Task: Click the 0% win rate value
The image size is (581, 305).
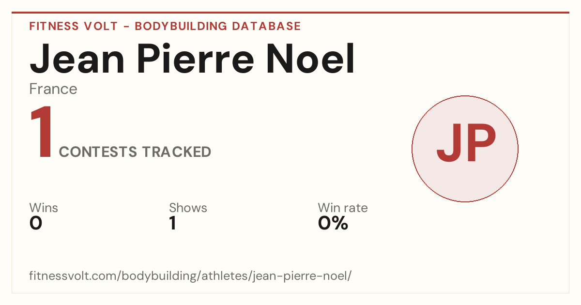Action: (x=333, y=224)
